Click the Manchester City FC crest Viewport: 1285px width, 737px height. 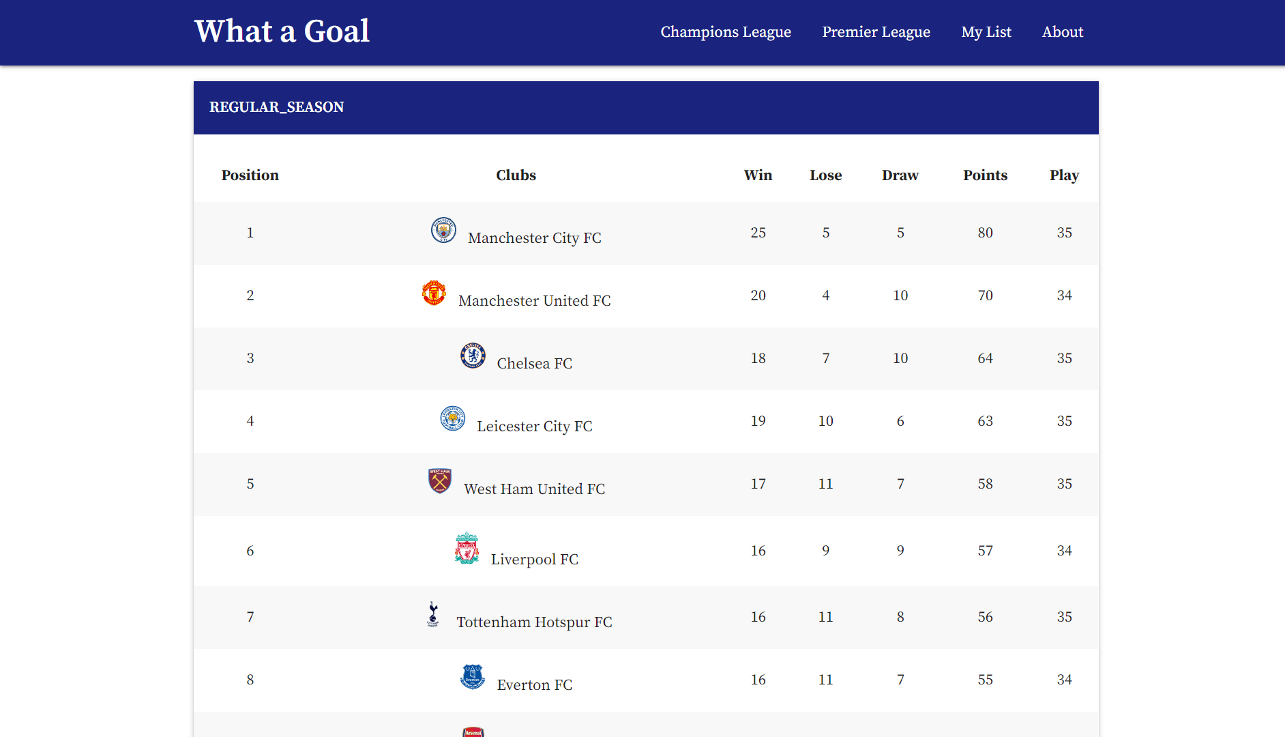click(443, 230)
